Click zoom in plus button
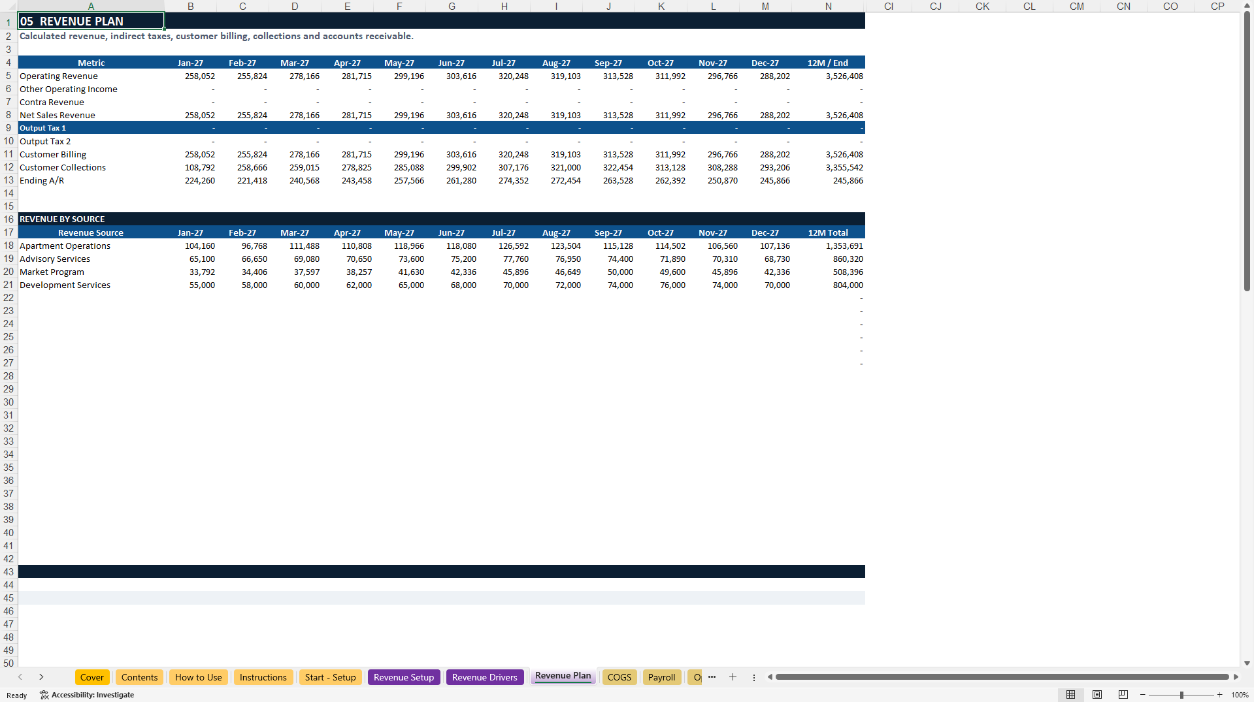Image resolution: width=1254 pixels, height=702 pixels. tap(1219, 695)
